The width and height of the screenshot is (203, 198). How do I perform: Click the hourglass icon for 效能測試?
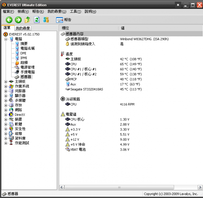[11, 143]
